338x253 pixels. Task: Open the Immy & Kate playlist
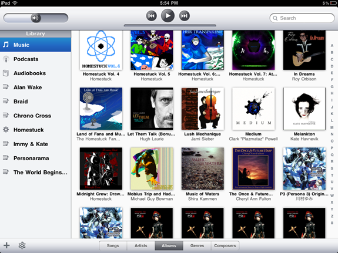(35, 144)
